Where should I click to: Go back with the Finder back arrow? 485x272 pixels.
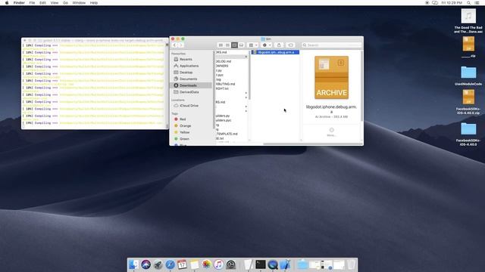(x=174, y=45)
